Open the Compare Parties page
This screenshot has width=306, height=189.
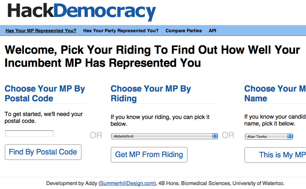pyautogui.click(x=183, y=31)
